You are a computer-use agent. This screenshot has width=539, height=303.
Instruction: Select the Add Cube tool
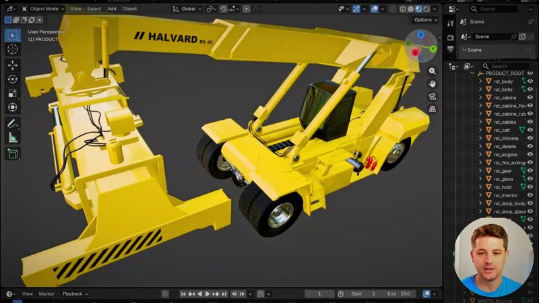[x=13, y=154]
